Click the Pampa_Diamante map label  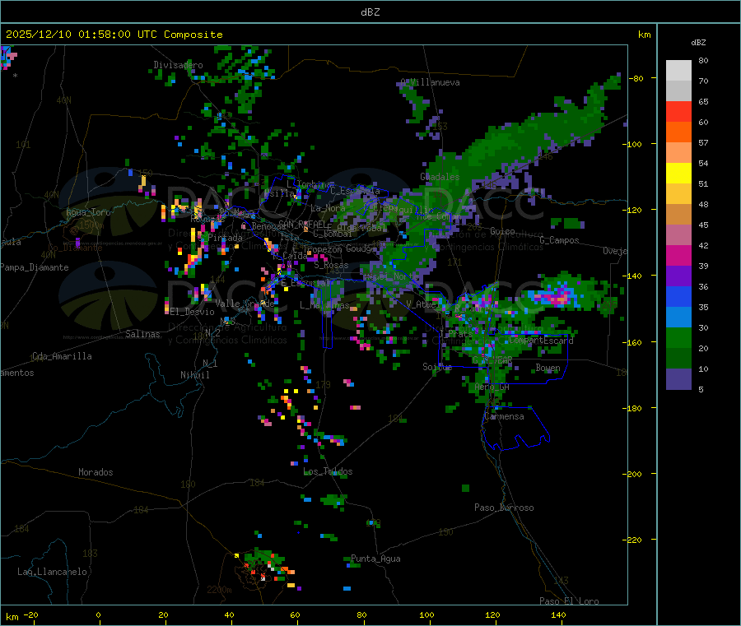pyautogui.click(x=35, y=267)
